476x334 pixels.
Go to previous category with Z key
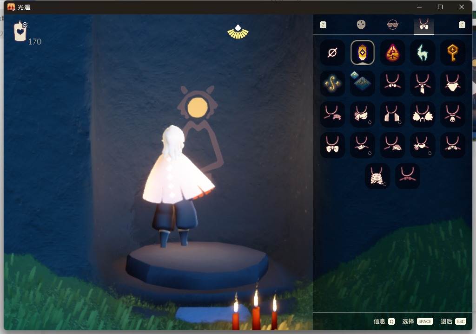tap(323, 25)
